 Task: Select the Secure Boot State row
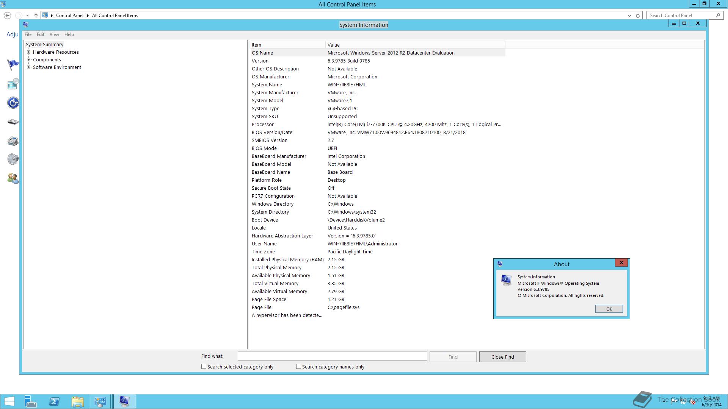(377, 188)
